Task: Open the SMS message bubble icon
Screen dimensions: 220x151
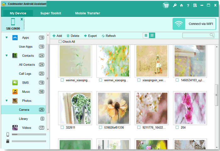Action: point(15,83)
